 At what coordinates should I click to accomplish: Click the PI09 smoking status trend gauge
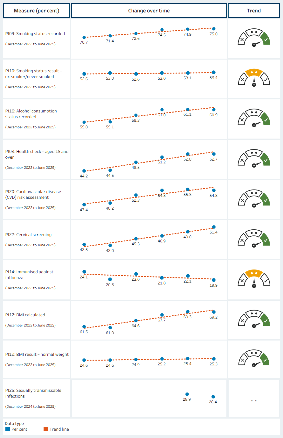coord(254,38)
